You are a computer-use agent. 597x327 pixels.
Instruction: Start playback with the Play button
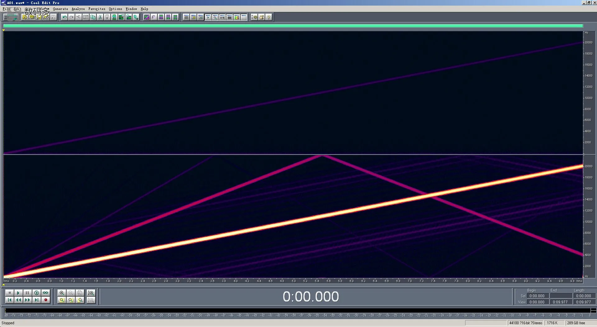18,293
